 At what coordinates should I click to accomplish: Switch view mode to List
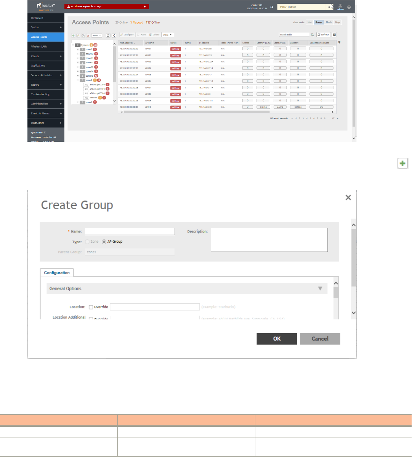309,22
